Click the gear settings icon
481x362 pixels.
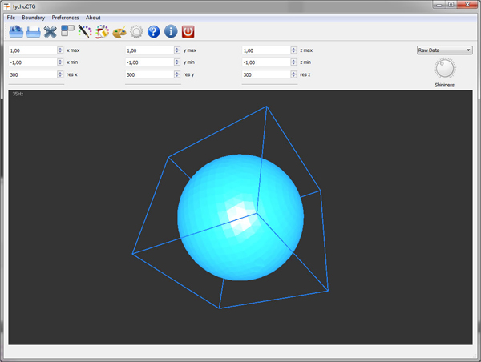(x=136, y=32)
